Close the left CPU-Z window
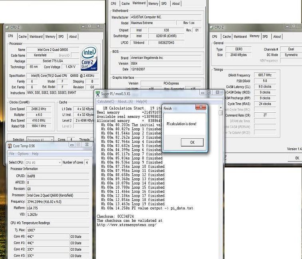The height and width of the screenshot is (259, 302). (x=98, y=26)
